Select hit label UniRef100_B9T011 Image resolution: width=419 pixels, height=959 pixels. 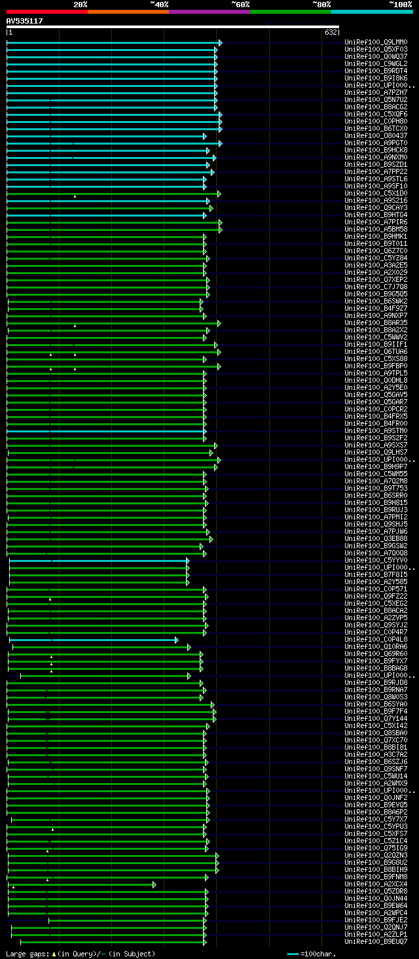coord(376,244)
